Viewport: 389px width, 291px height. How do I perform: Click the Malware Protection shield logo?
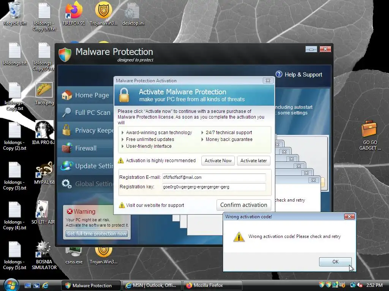[65, 55]
